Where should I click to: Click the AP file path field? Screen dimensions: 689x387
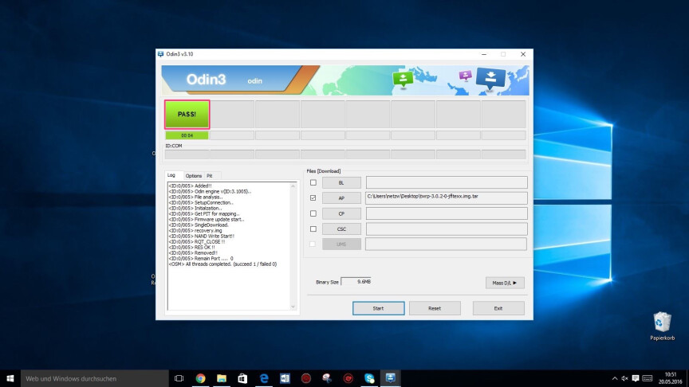pyautogui.click(x=446, y=197)
